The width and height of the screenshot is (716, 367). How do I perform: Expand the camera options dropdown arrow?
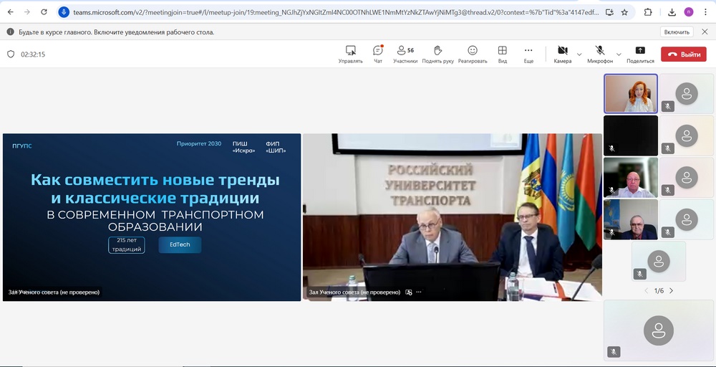point(579,54)
